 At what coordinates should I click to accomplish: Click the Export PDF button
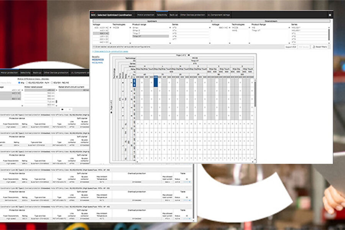click(x=291, y=47)
